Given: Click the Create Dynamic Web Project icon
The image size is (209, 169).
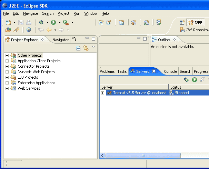Looking at the screenshot, I should click(121, 22).
